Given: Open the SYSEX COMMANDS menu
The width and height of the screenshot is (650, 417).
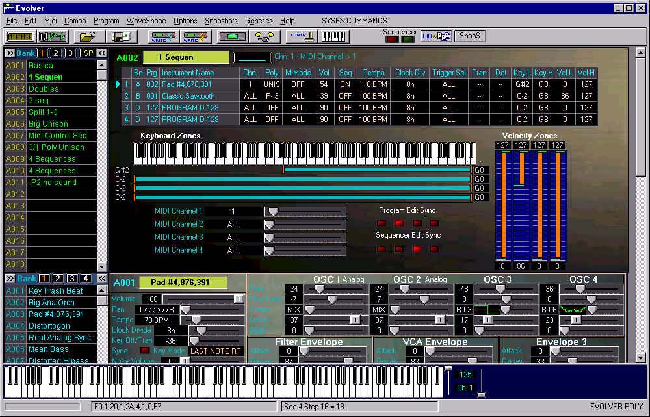Looking at the screenshot, I should tap(354, 21).
